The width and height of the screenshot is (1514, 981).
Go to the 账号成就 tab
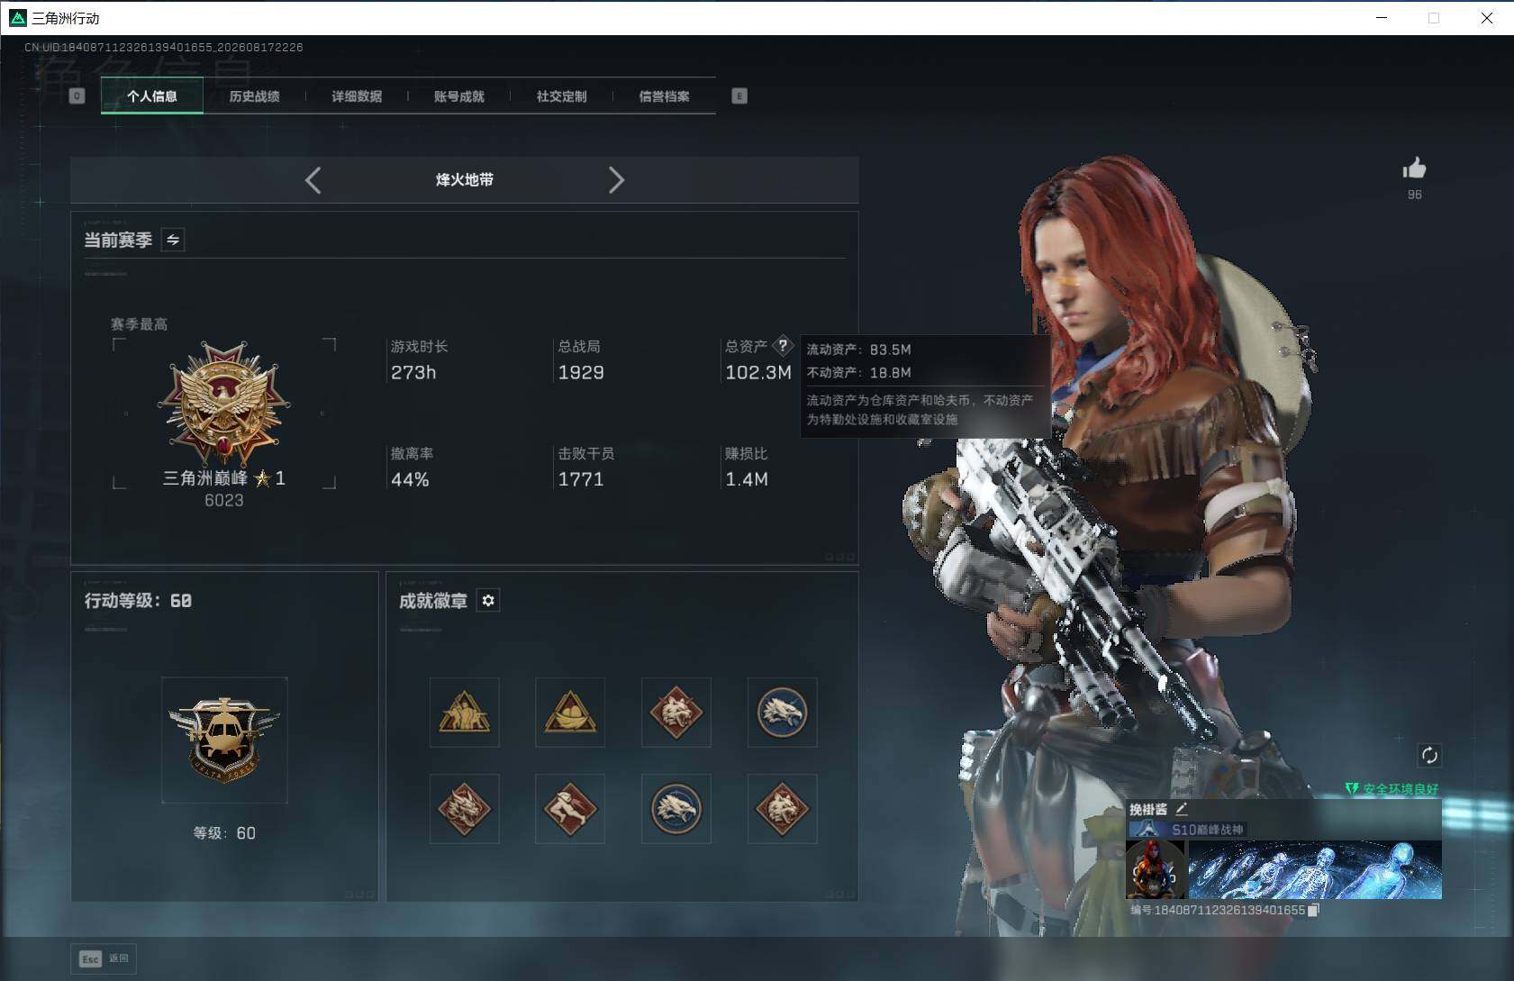(459, 96)
